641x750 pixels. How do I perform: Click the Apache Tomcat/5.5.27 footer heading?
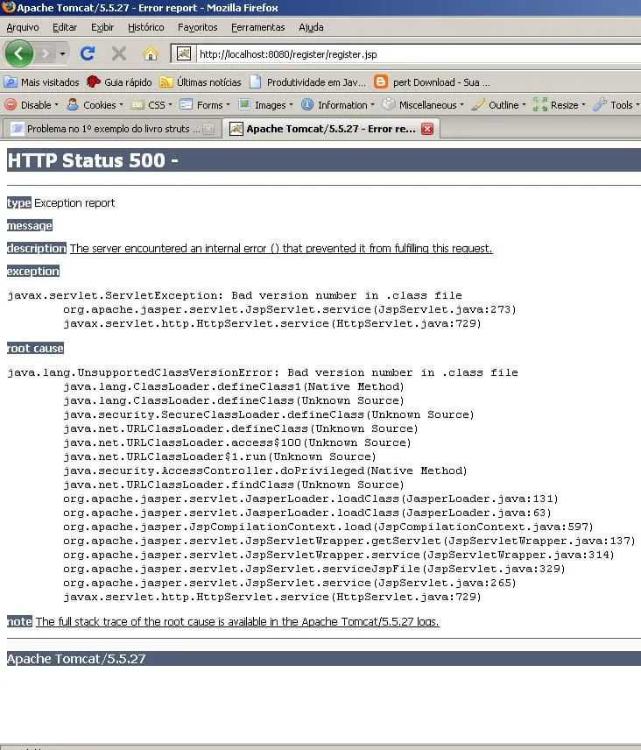pos(76,659)
